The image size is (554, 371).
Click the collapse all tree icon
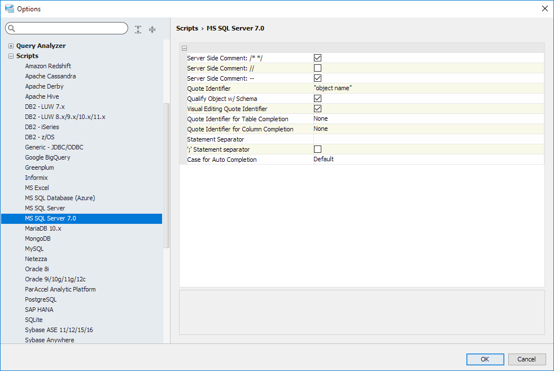click(152, 29)
